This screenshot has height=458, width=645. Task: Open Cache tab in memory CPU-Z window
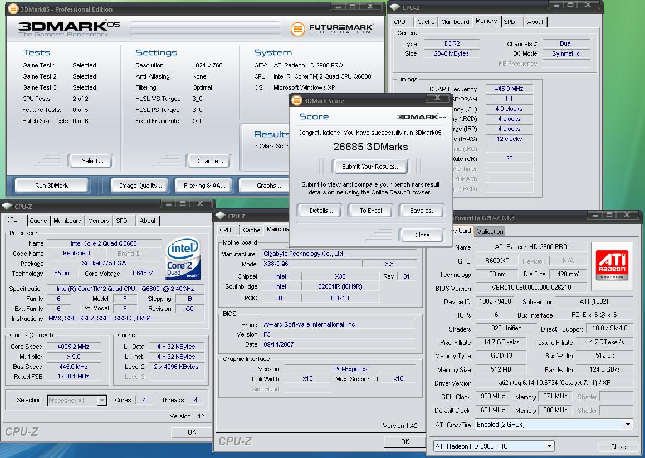pos(426,22)
